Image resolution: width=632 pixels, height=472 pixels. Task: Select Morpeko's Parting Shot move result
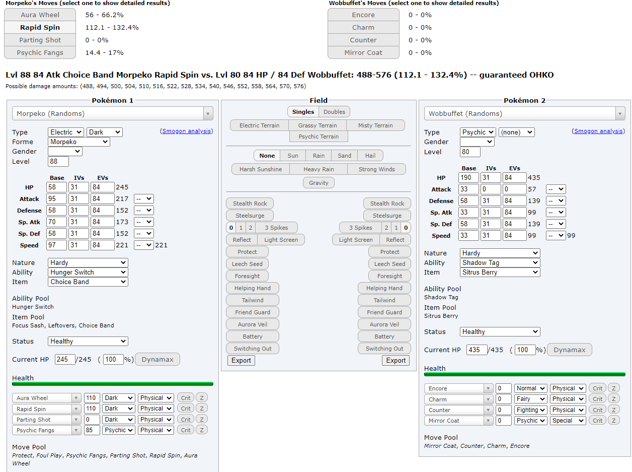(x=40, y=40)
